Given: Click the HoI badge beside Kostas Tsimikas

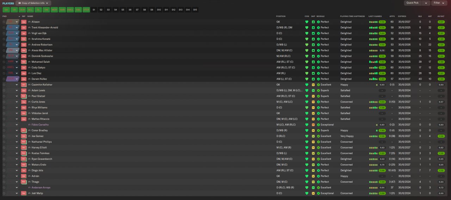Looking at the screenshot, I should pyautogui.click(x=24, y=153).
